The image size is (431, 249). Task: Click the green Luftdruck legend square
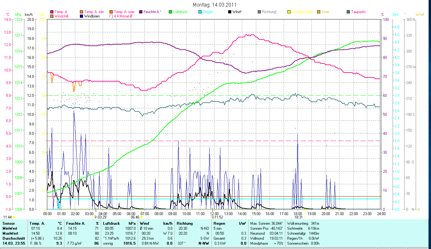click(x=170, y=12)
